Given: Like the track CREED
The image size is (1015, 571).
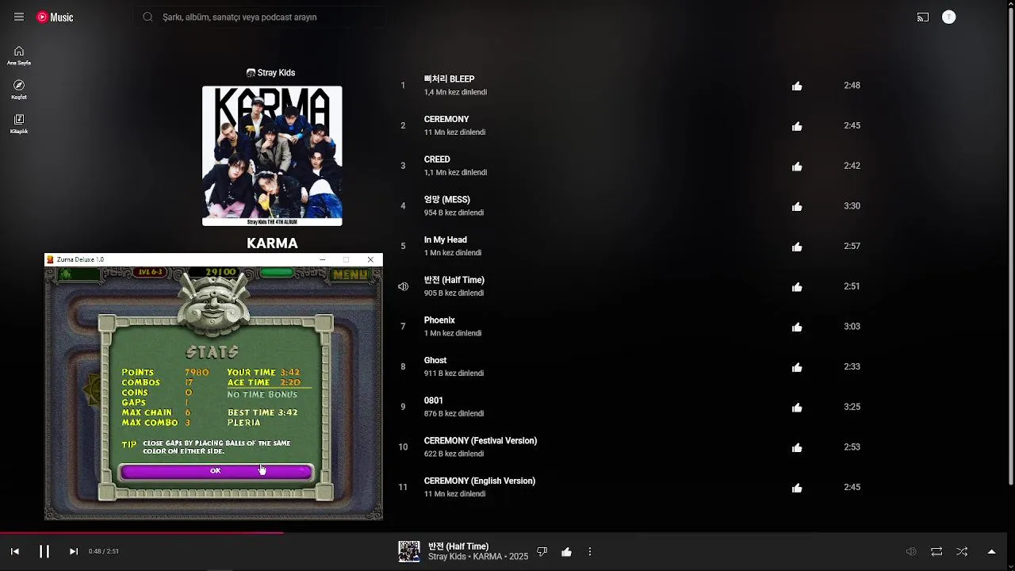Looking at the screenshot, I should 797,166.
